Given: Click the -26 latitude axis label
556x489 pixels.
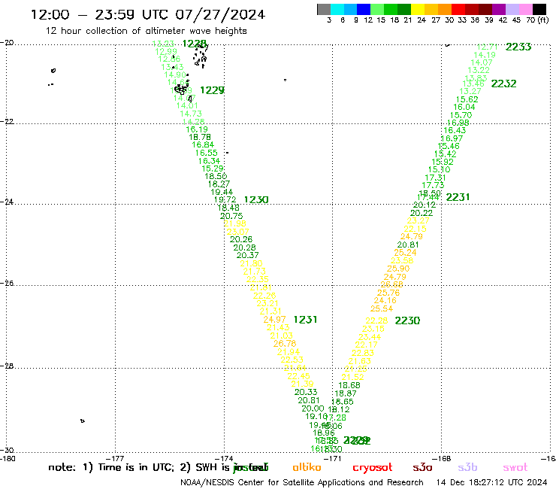Looking at the screenshot, I should 7,284.
